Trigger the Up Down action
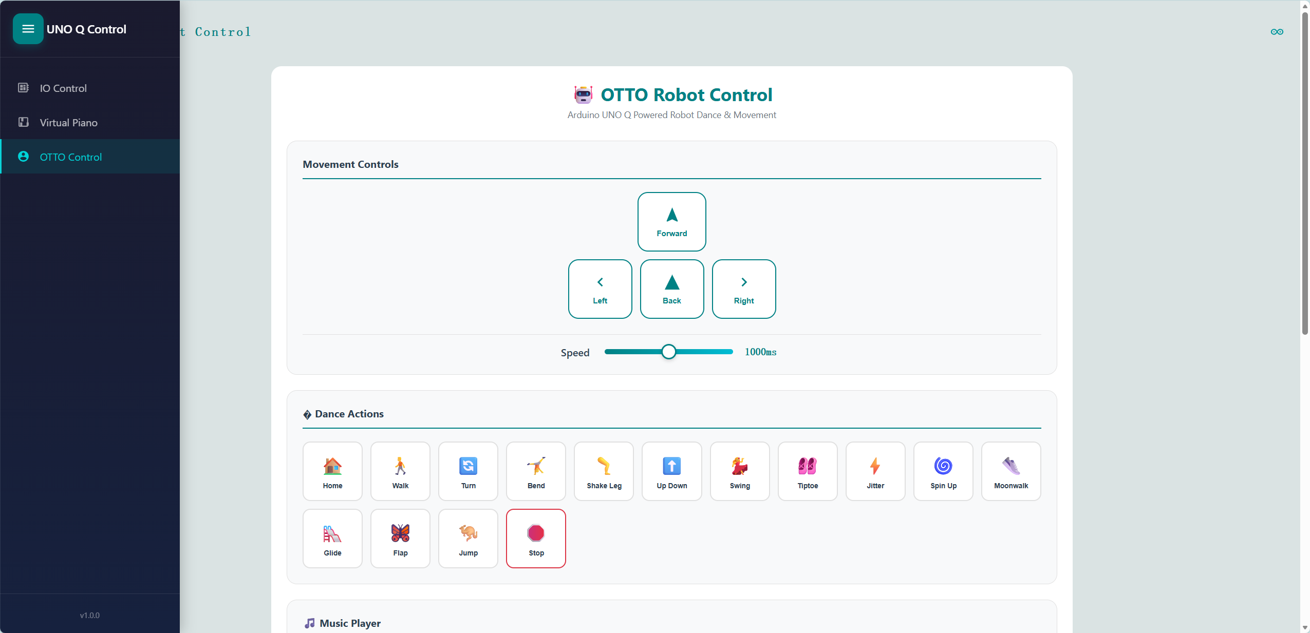Screen dimensions: 1310x633 (x=671, y=471)
